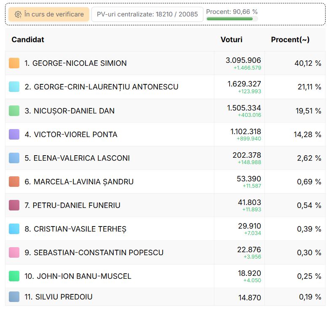Click the 14,28 % value for Ponta

coord(307,135)
